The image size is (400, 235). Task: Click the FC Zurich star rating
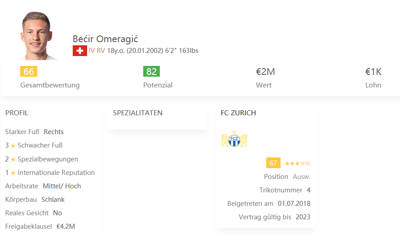(x=298, y=163)
